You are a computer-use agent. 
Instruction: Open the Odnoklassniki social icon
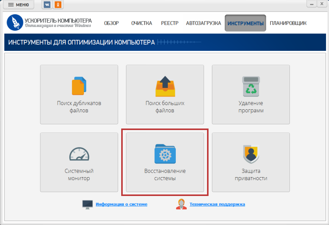click(x=58, y=5)
